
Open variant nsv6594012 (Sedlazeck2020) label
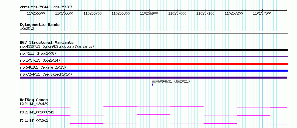46,74
